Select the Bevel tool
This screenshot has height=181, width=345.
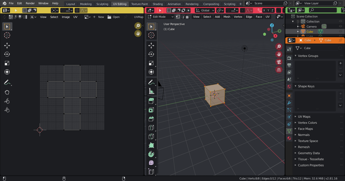click(x=151, y=119)
